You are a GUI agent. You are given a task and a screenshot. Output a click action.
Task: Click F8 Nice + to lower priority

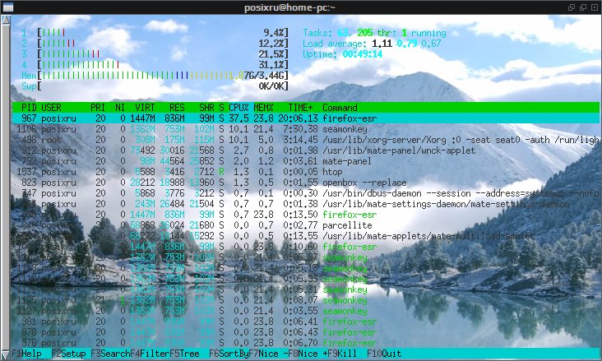click(x=308, y=354)
